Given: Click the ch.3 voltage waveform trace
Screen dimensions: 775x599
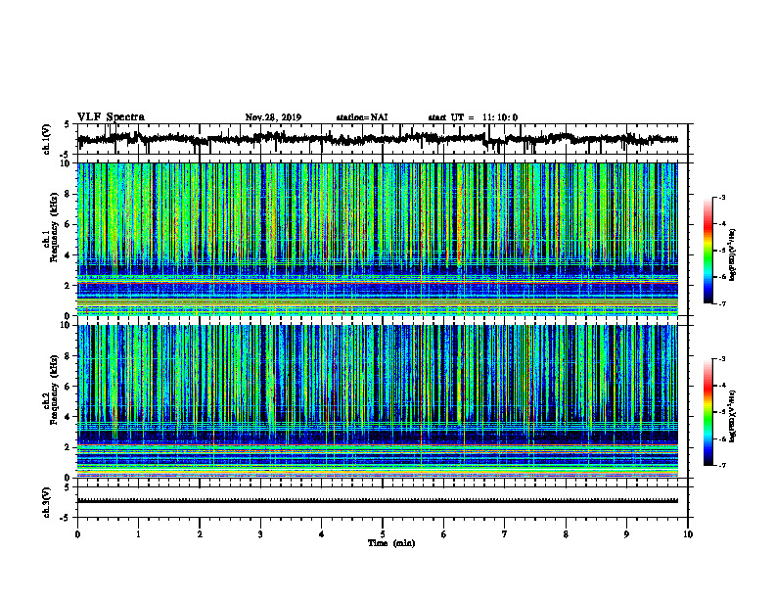Looking at the screenshot, I should point(377,501).
